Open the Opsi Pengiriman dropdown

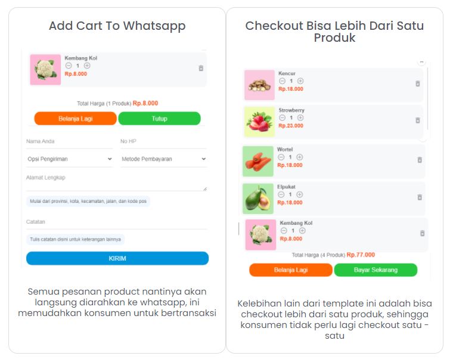pyautogui.click(x=69, y=159)
